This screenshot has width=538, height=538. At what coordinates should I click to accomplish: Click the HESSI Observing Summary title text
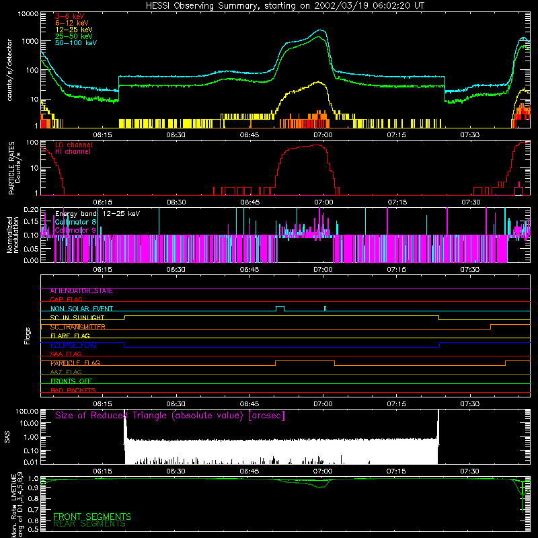click(x=284, y=6)
